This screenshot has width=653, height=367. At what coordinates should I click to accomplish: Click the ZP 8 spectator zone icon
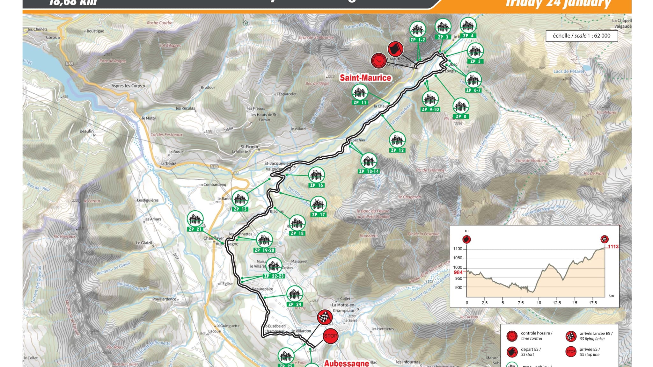click(461, 106)
